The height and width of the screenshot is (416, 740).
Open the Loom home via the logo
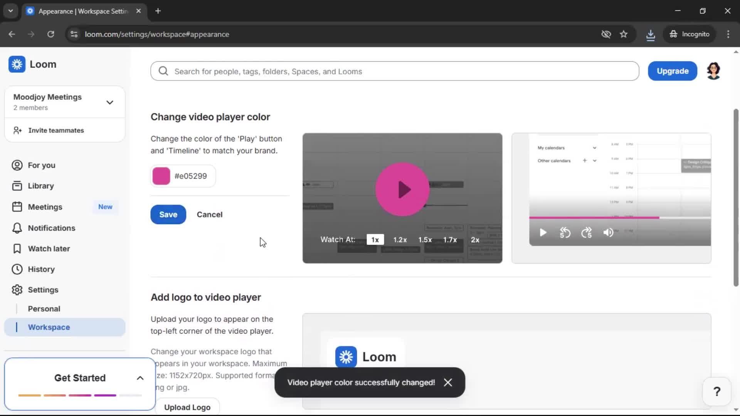33,64
